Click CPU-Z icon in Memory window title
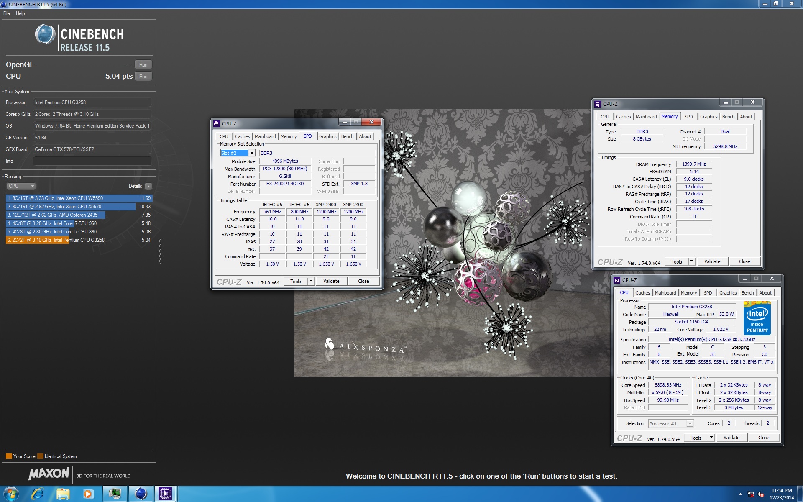Image resolution: width=803 pixels, height=502 pixels. (598, 104)
